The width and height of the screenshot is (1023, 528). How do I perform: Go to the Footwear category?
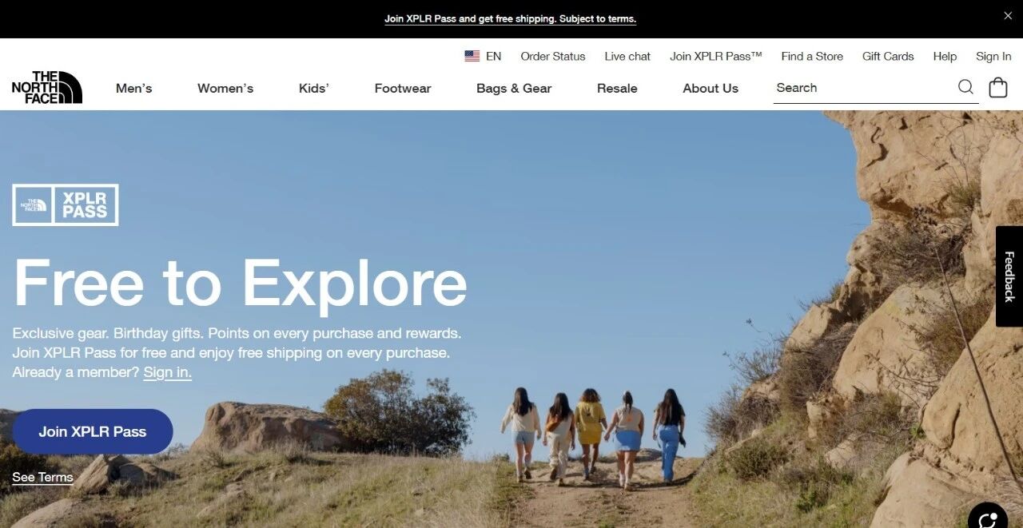tap(403, 89)
